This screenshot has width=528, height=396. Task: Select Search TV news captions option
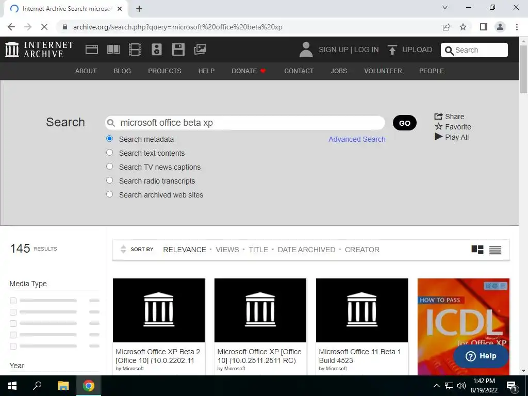109,167
